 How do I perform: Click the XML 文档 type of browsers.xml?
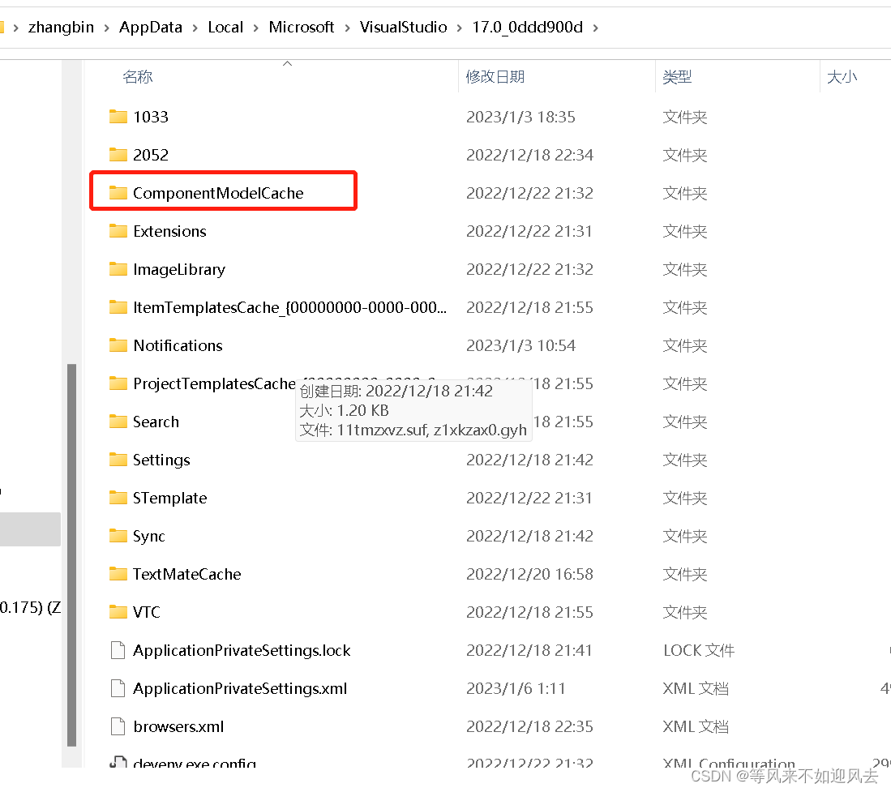click(x=696, y=726)
